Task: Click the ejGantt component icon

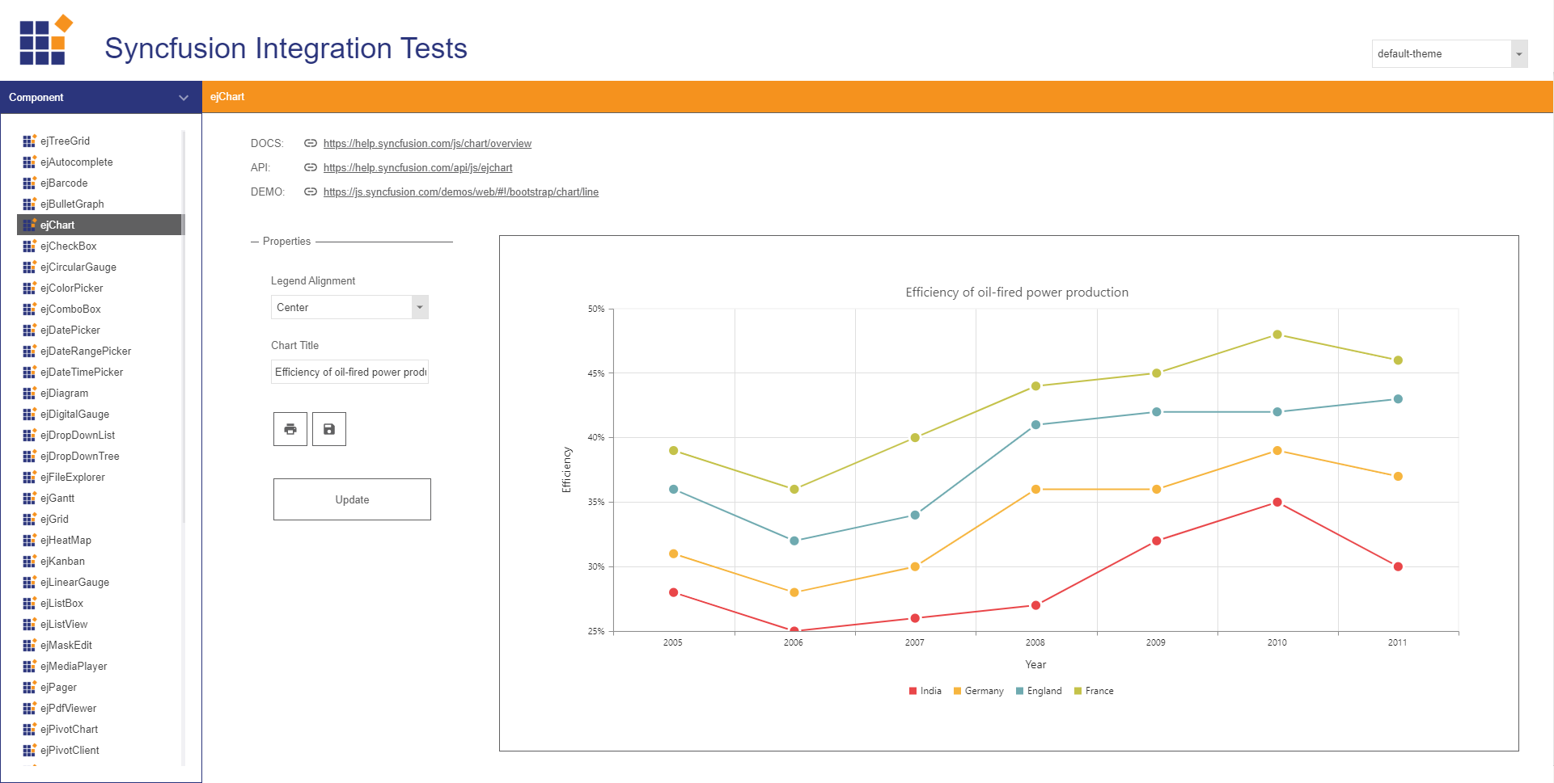Action: [29, 498]
